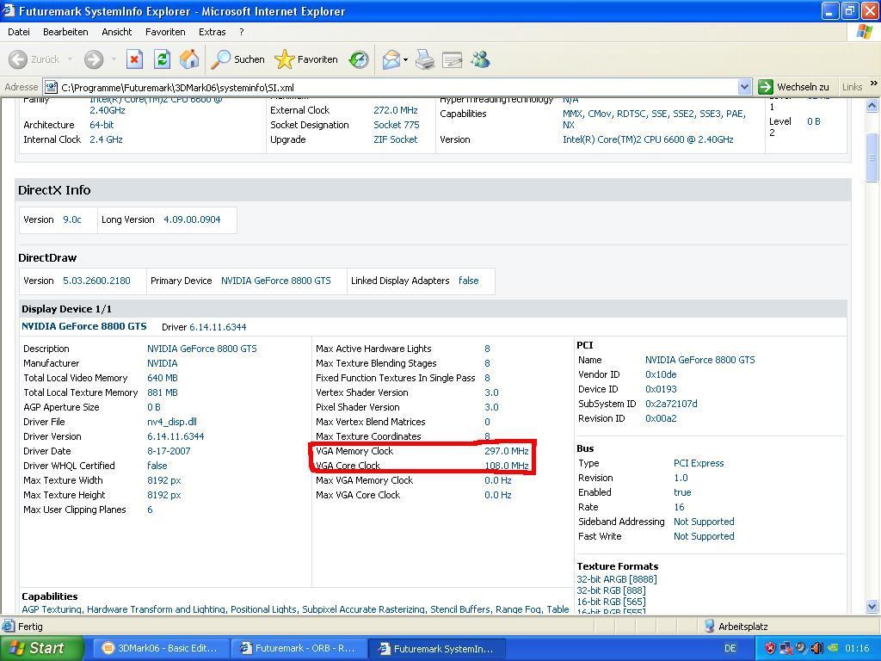Click the 272.0 MHz external clock value
The height and width of the screenshot is (661, 881).
[x=396, y=110]
